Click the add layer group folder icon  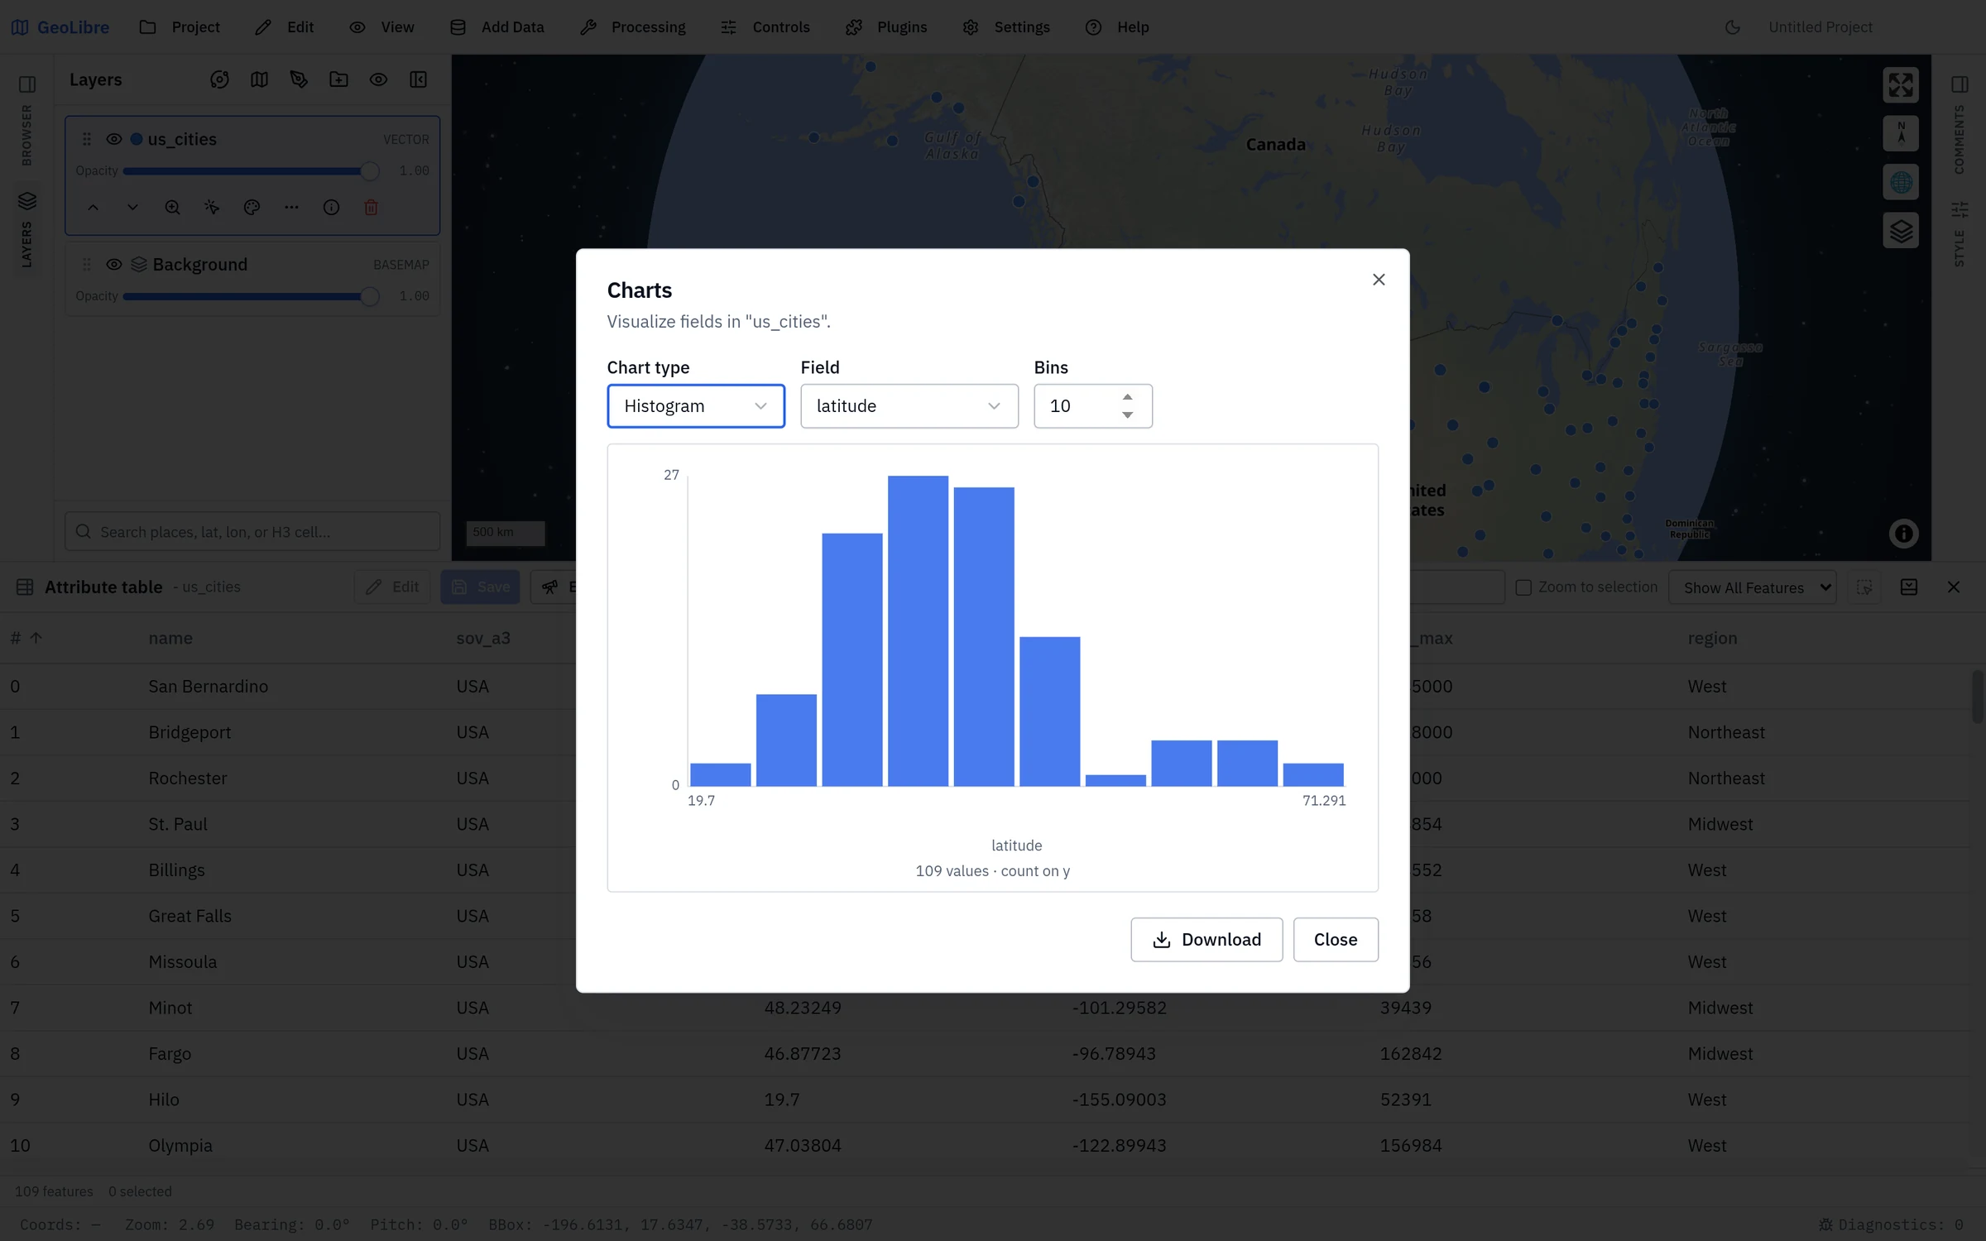pos(338,79)
